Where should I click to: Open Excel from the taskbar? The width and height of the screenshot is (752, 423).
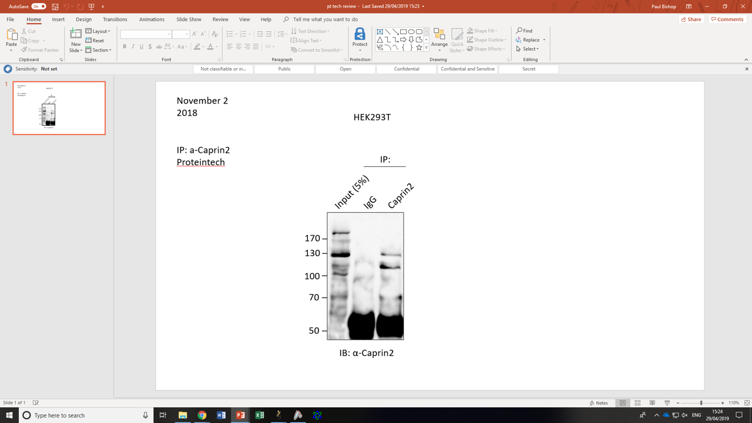click(x=260, y=415)
